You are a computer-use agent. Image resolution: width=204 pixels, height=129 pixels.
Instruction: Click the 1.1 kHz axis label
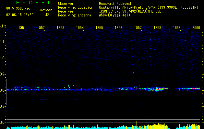3,42
